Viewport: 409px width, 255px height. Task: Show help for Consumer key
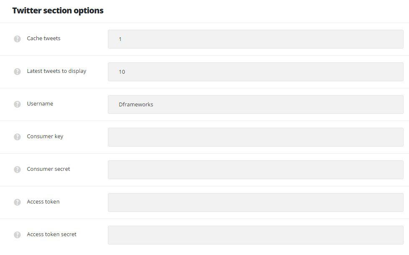[17, 137]
